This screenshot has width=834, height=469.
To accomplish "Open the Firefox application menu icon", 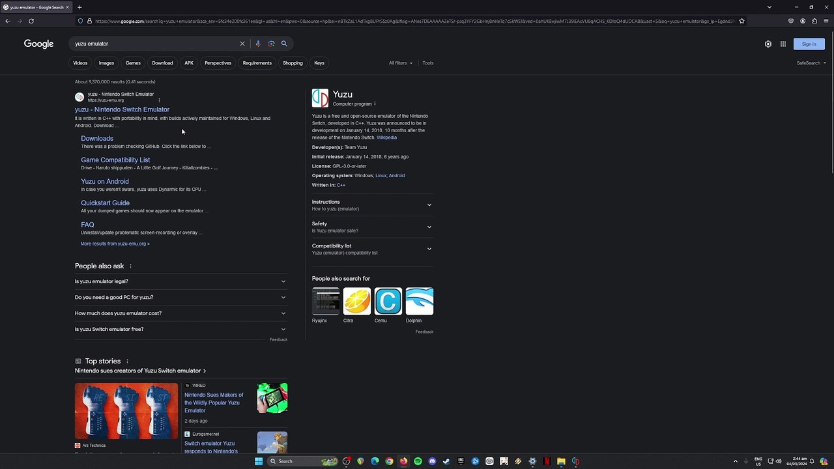I will pos(826,21).
